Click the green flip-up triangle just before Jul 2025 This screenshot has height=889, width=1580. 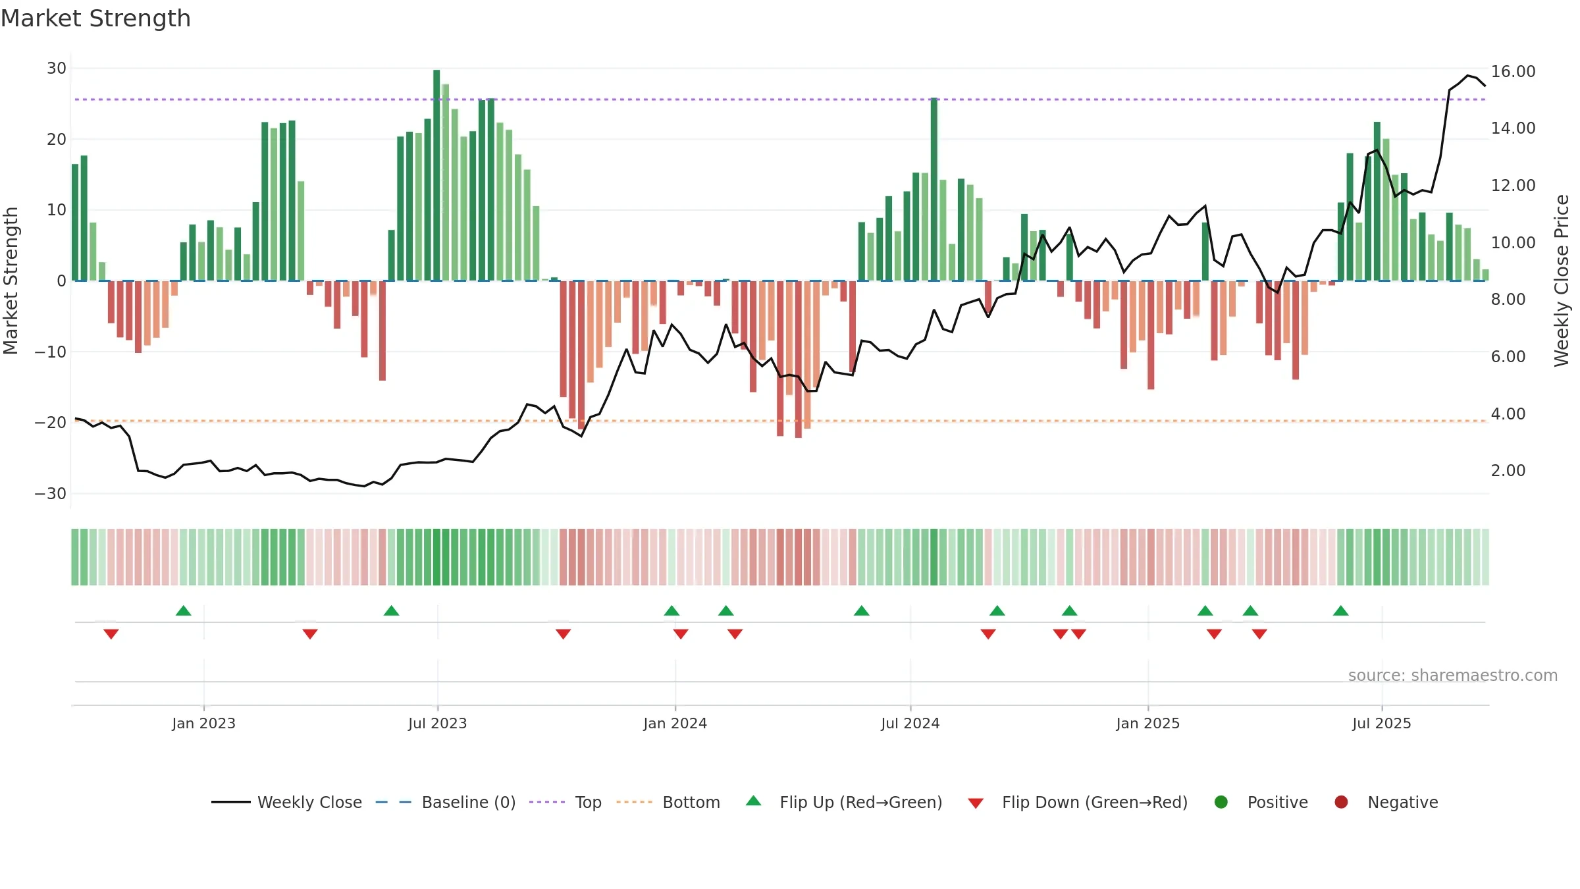1341,610
